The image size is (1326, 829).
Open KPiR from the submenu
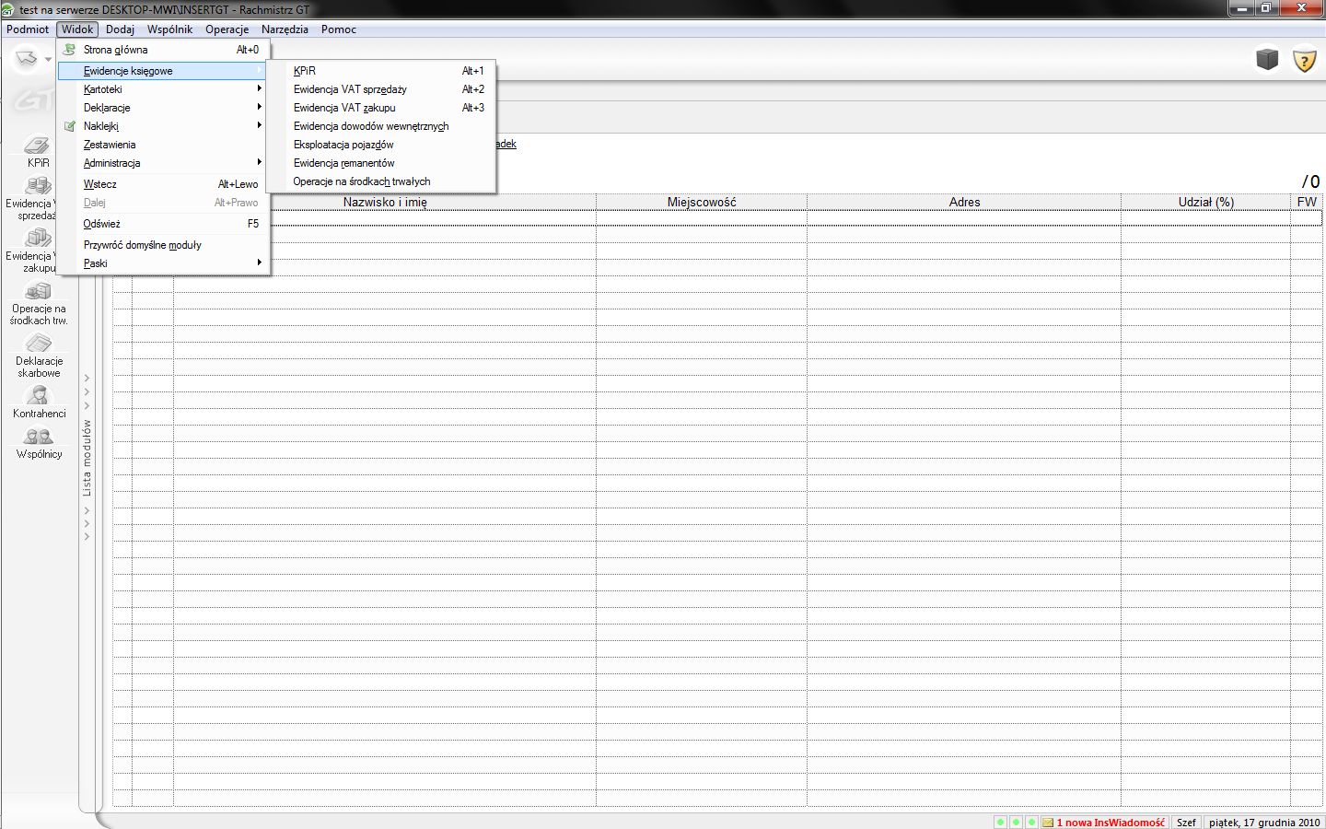click(381, 71)
